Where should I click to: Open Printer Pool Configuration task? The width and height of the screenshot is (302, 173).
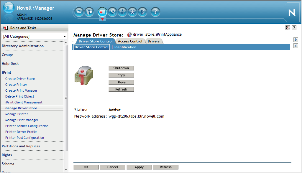point(25,138)
